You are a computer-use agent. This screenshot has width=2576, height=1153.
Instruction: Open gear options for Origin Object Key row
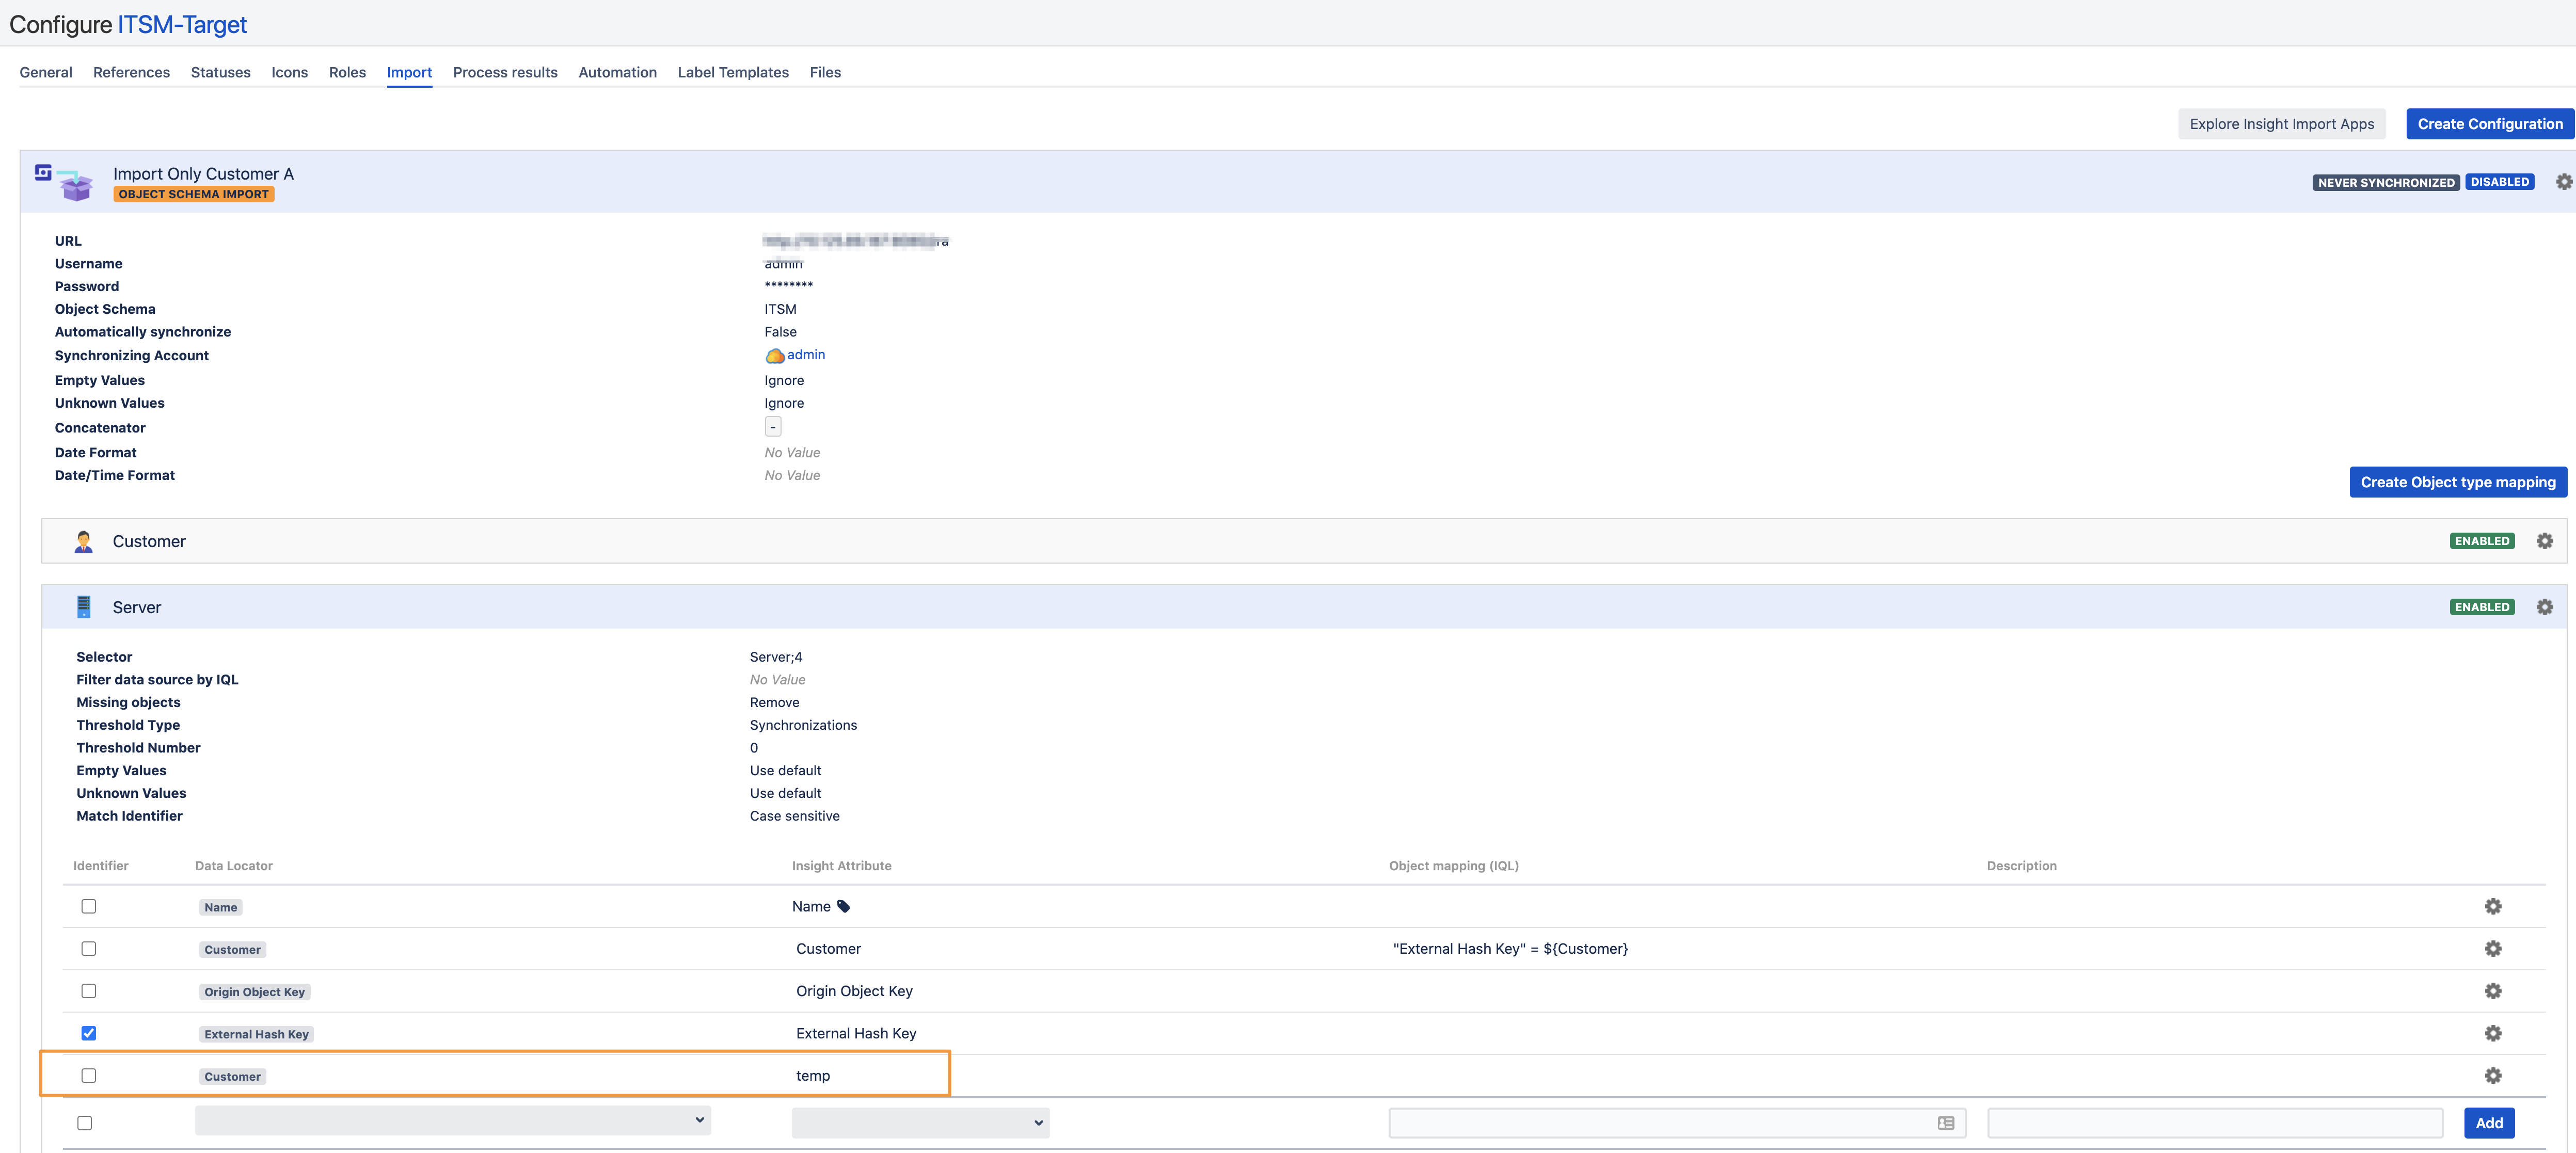click(2492, 991)
